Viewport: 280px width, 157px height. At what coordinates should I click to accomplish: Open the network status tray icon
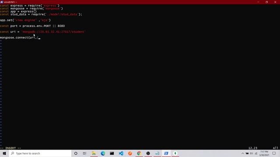click(256, 153)
